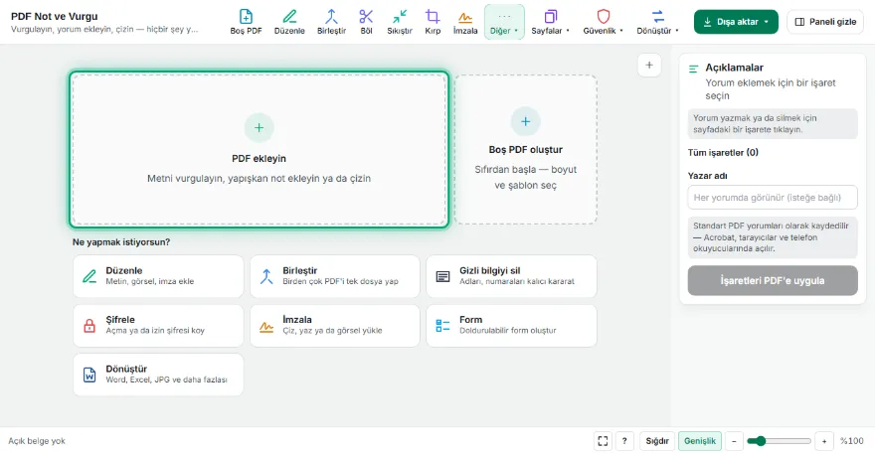Viewport: 875px width, 454px height.
Task: Open the Şifrele card
Action: point(158,326)
